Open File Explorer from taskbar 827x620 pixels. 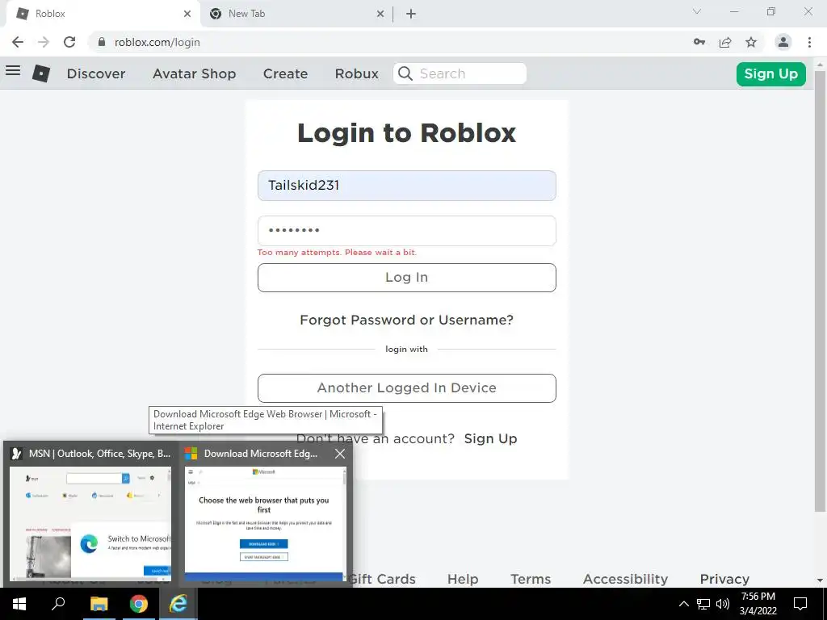coord(99,604)
